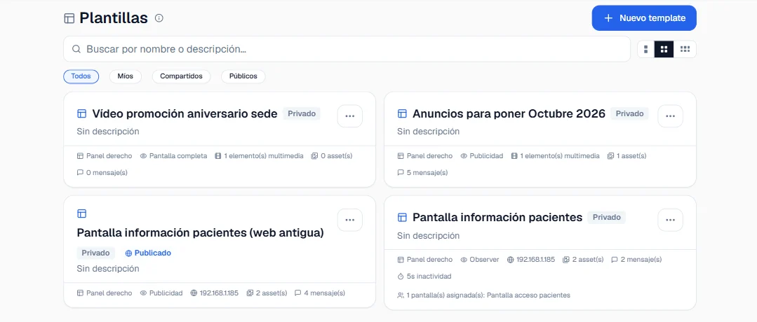Click film icon for multimedia in Anuncios card
This screenshot has height=322, width=757.
[514, 156]
